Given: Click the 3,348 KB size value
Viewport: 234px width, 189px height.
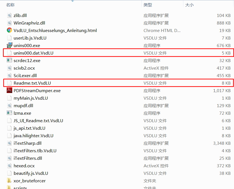Looking at the screenshot, I should [222, 143].
